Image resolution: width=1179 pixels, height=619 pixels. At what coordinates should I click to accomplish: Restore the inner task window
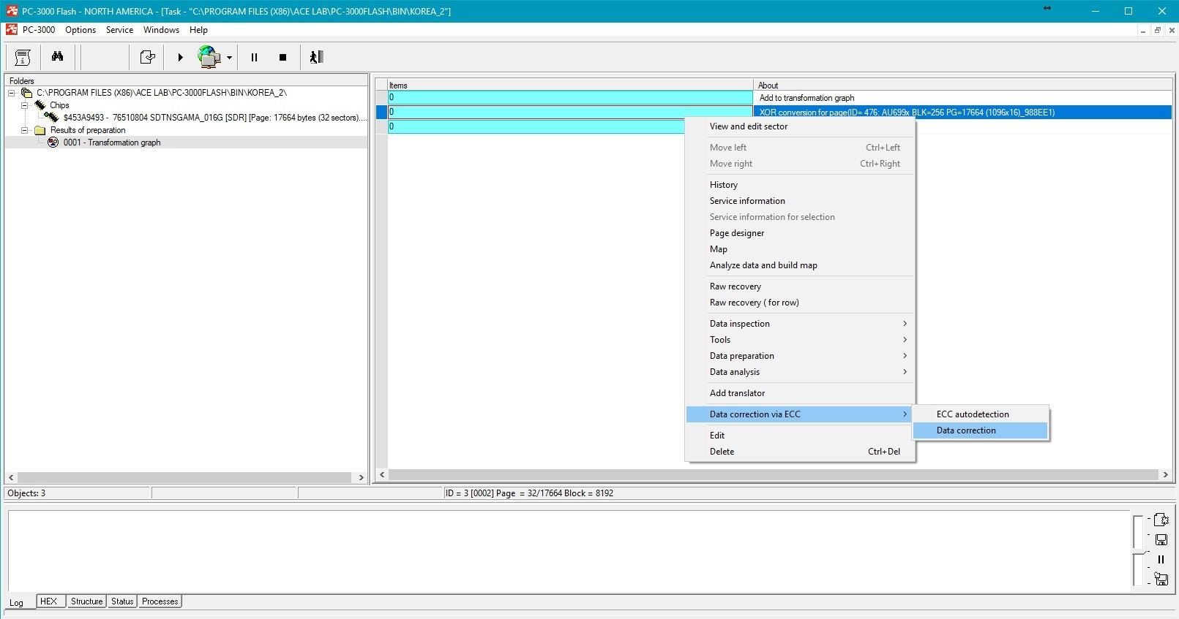point(1158,30)
